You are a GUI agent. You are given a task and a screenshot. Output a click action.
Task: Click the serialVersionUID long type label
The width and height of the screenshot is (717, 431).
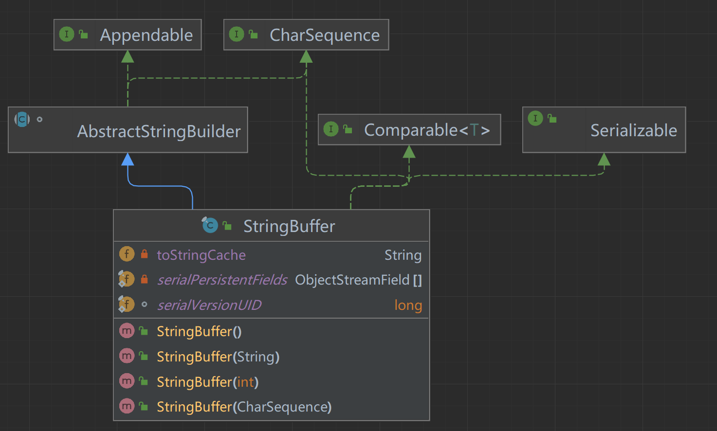[x=408, y=305]
